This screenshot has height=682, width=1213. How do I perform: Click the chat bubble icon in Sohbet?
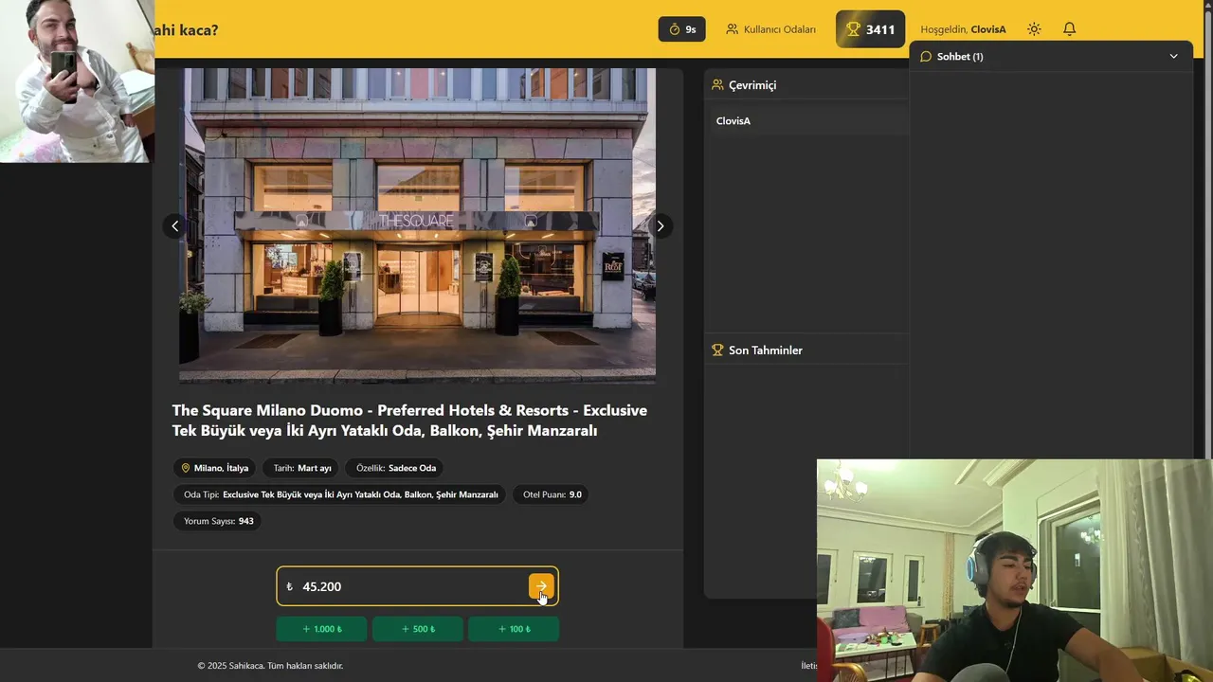[x=926, y=57]
